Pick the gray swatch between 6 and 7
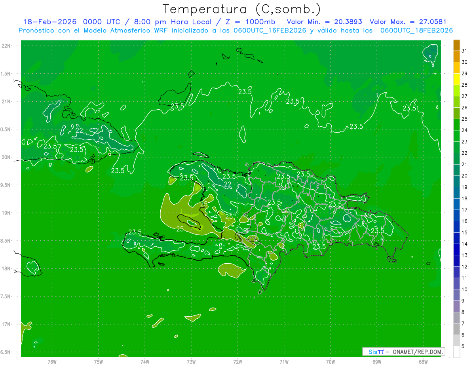This screenshot has height=367, width=475. point(456,329)
